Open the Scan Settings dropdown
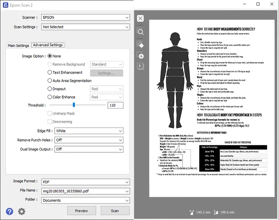 click(x=86, y=27)
